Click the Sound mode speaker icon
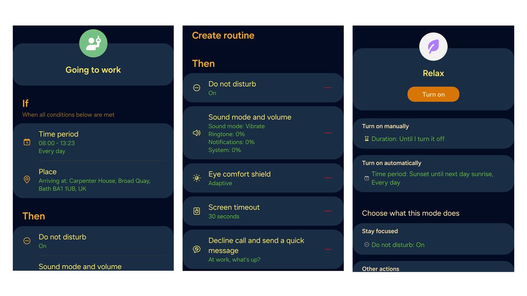Screen dimensions: 527x296 tap(197, 133)
